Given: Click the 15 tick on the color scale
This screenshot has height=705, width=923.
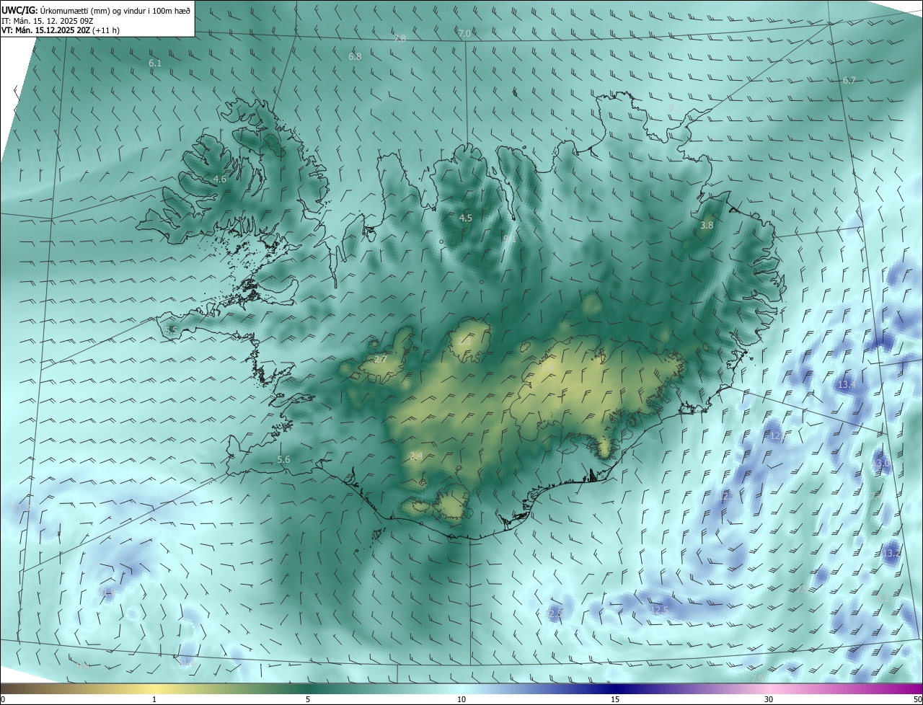Looking at the screenshot, I should (x=615, y=699).
